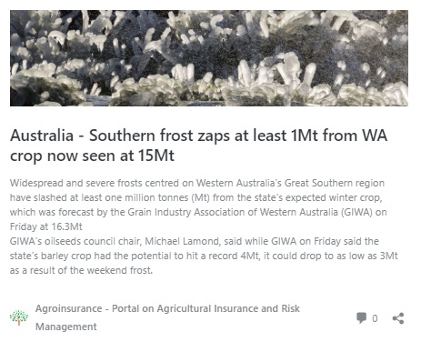Click the share icon
The image size is (421, 352).
[x=398, y=318]
